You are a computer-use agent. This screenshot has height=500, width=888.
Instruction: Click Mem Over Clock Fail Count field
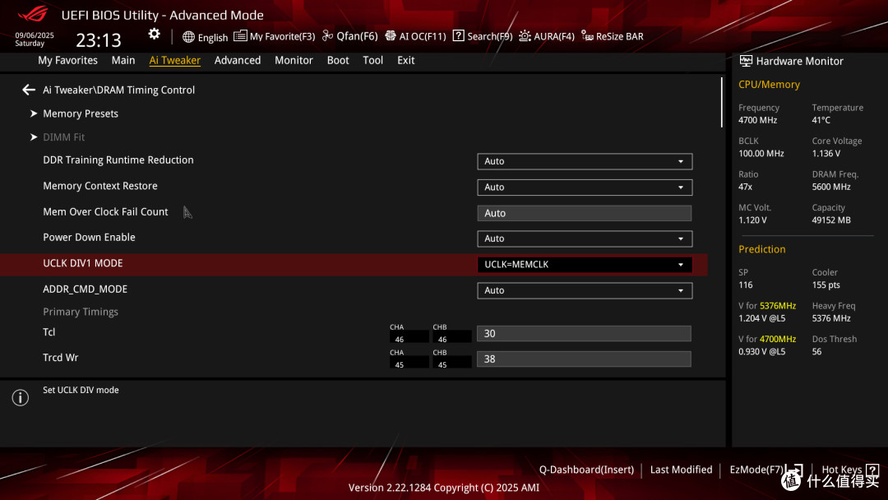tap(585, 213)
